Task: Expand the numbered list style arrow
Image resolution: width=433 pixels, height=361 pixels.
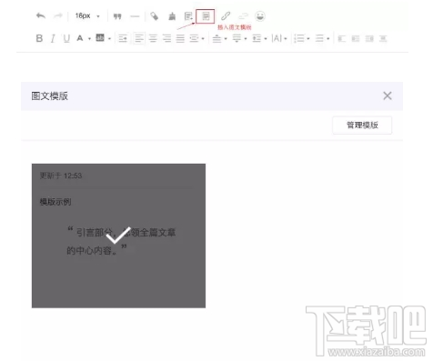Action: 308,39
